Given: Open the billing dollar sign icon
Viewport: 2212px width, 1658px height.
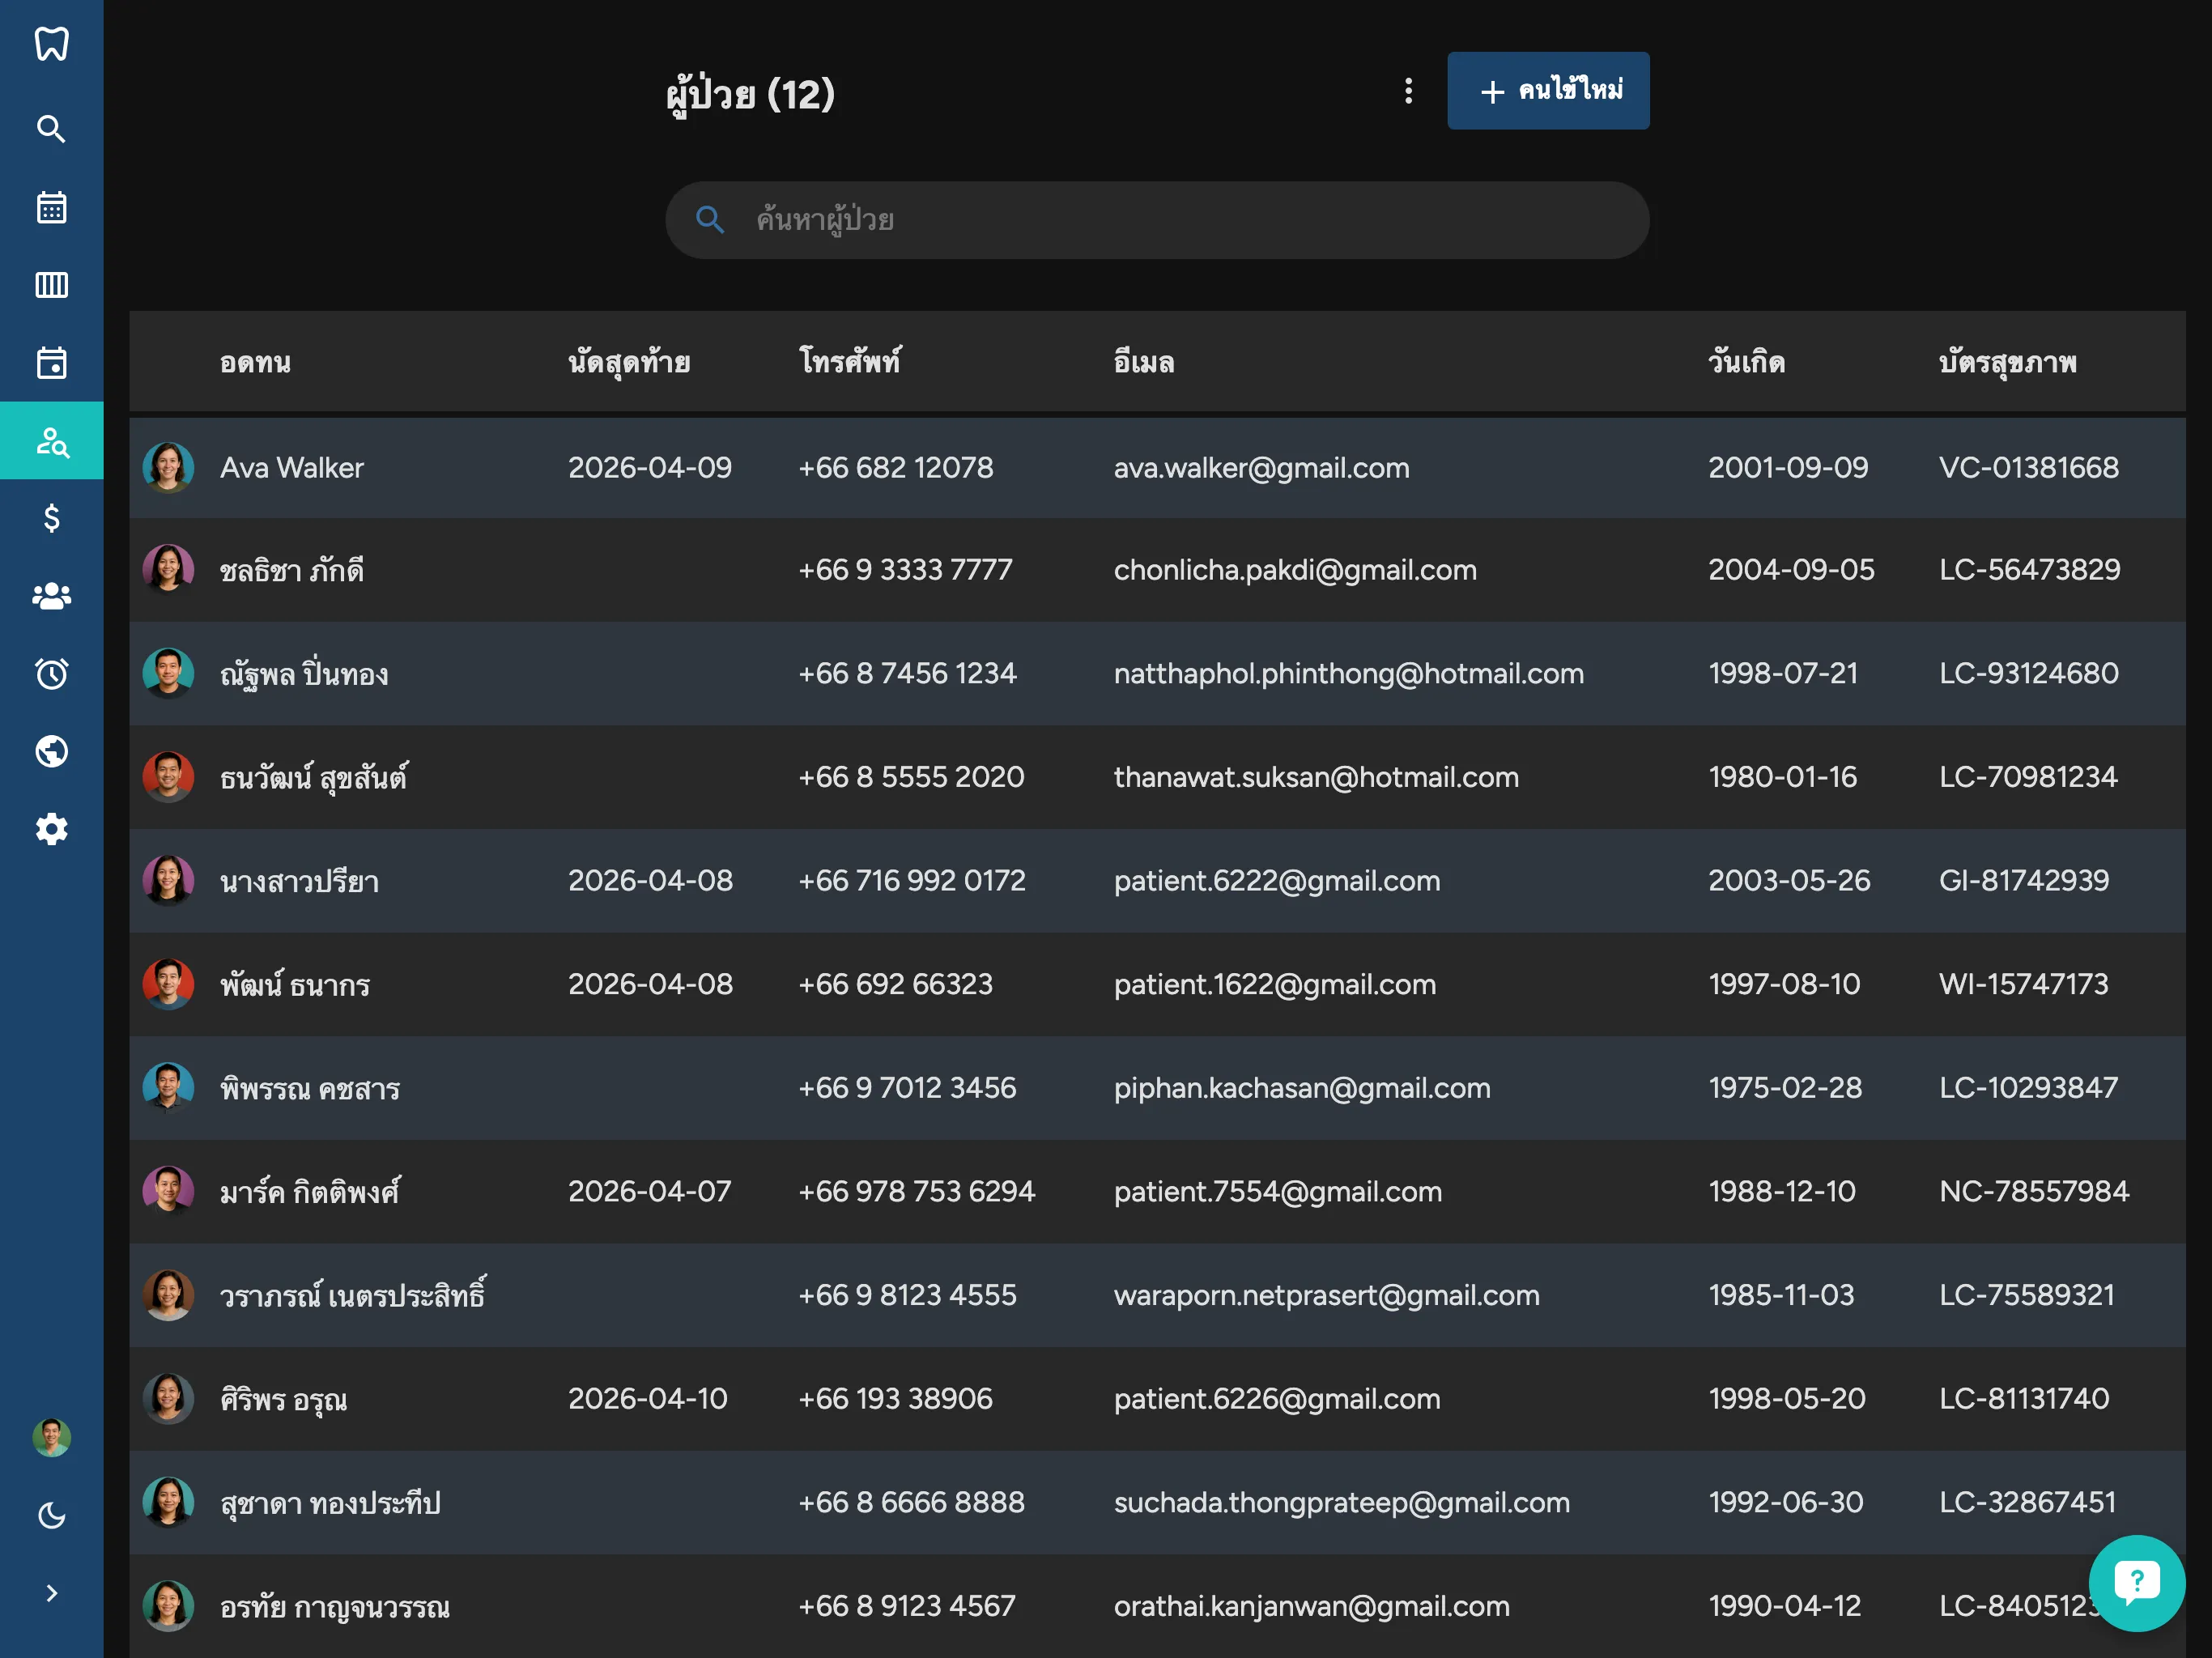Looking at the screenshot, I should tap(51, 518).
